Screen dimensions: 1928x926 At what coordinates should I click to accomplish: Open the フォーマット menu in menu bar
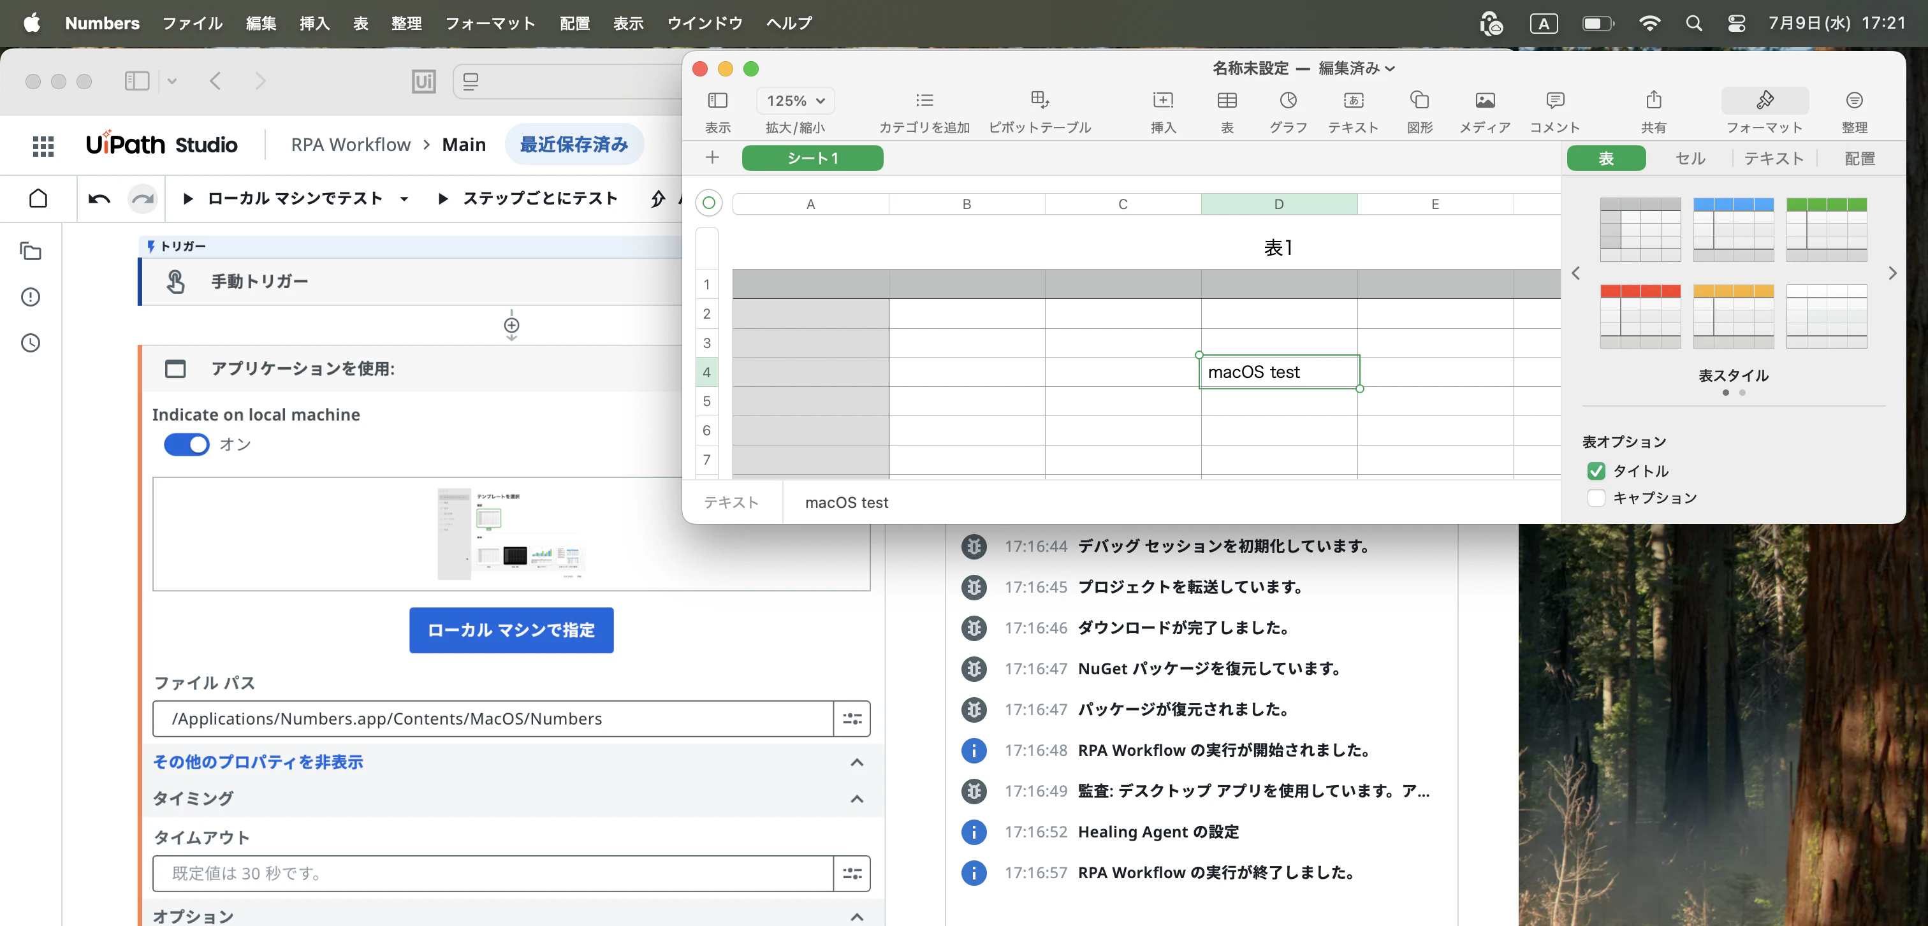pyautogui.click(x=490, y=23)
